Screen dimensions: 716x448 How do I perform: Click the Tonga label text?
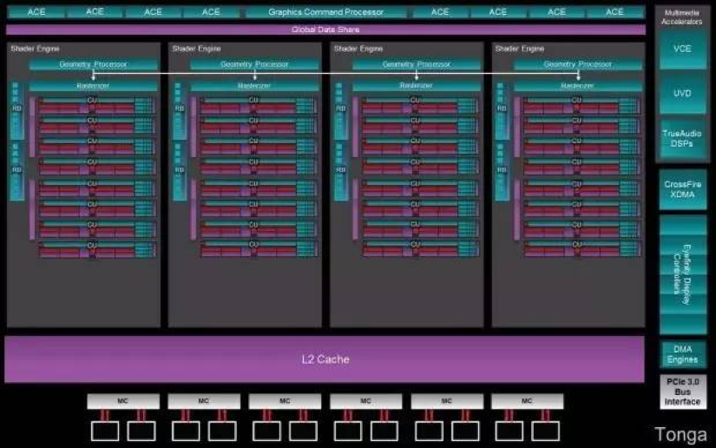click(681, 432)
